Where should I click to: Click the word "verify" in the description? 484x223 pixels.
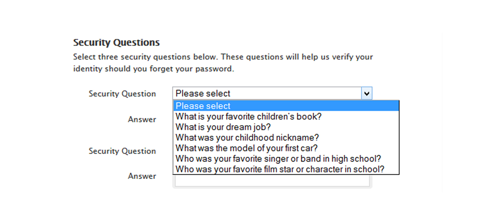point(340,57)
